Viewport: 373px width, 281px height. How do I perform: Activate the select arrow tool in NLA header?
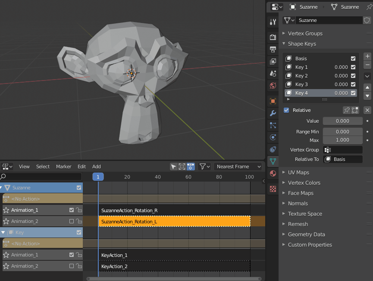pyautogui.click(x=174, y=167)
